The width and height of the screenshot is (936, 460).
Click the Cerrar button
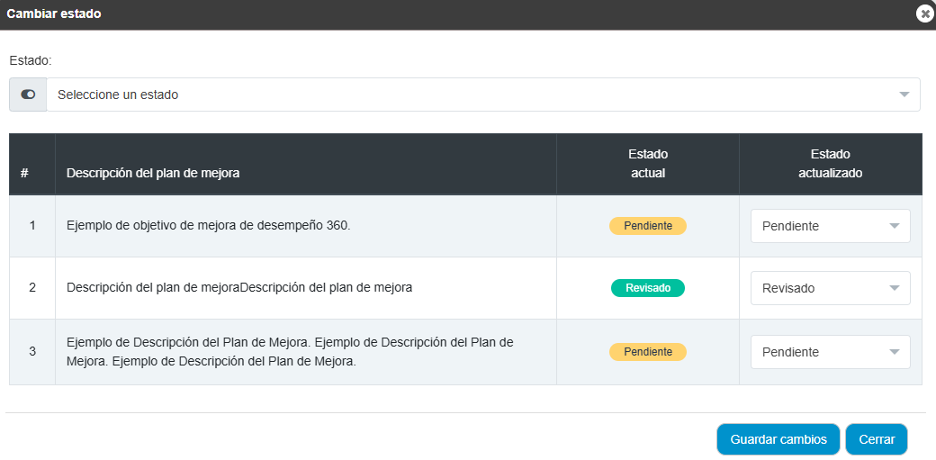(x=877, y=439)
